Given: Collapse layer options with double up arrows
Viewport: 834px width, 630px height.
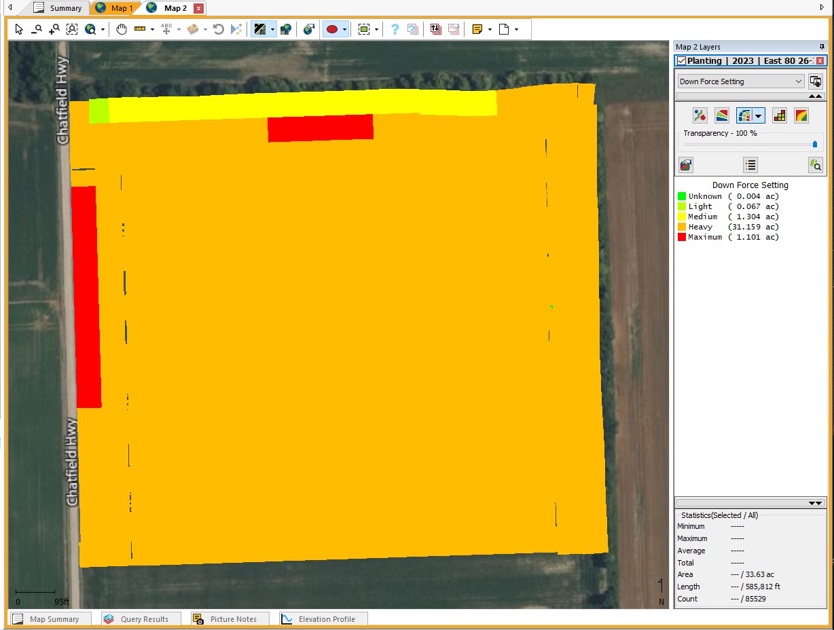Looking at the screenshot, I should [x=816, y=96].
